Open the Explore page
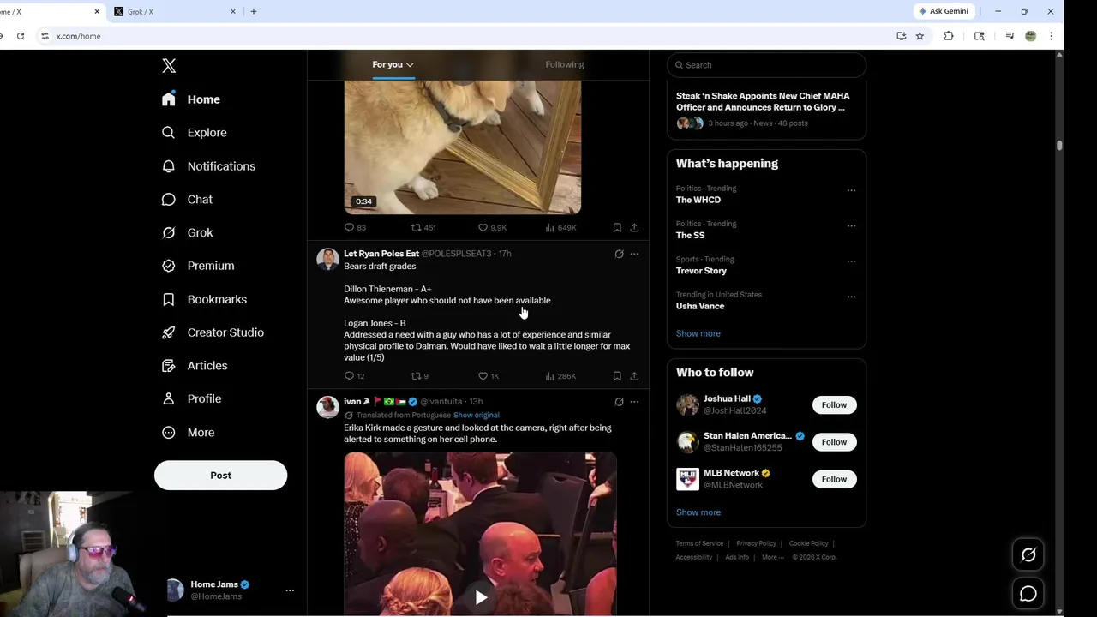Screen dimensions: 1097x617 (195, 133)
